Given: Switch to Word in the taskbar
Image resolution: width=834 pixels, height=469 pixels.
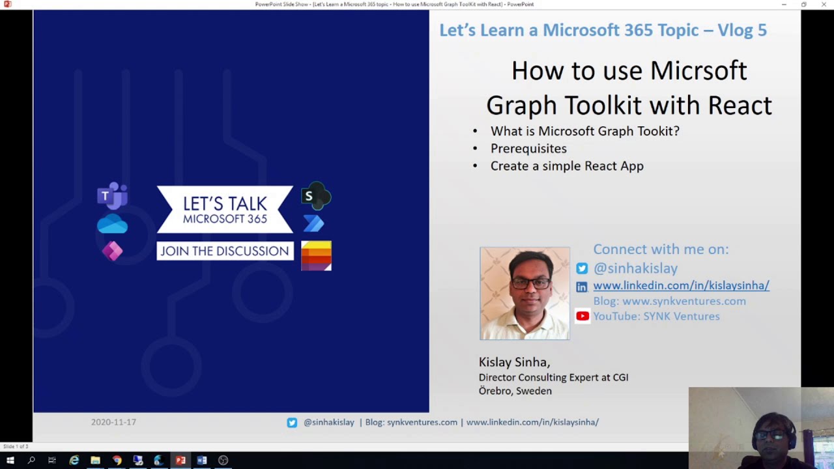Looking at the screenshot, I should (202, 461).
